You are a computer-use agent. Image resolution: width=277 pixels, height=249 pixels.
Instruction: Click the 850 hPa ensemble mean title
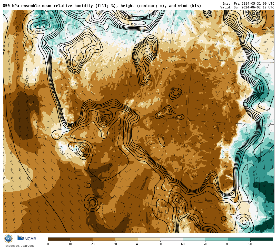point(102,6)
